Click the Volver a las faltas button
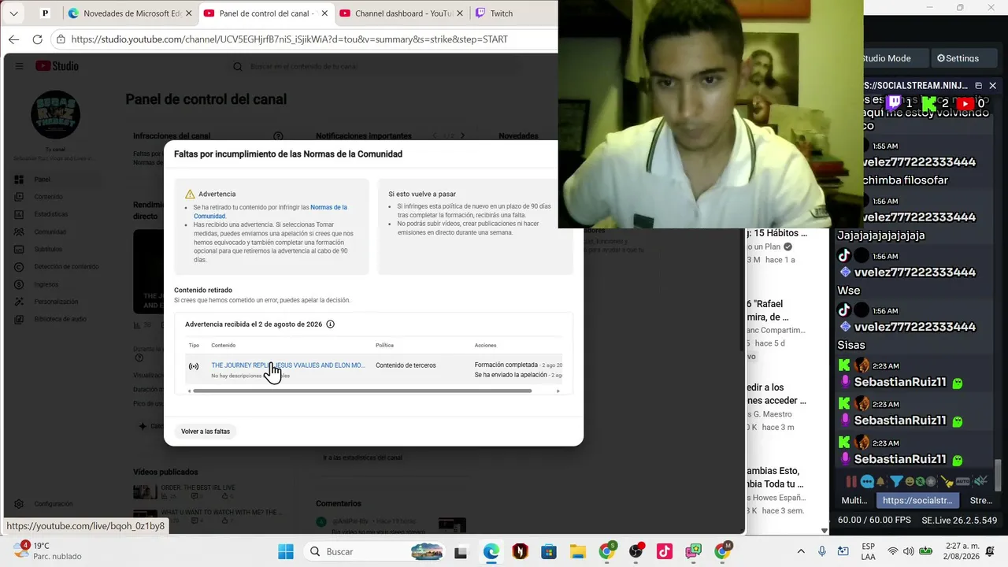This screenshot has height=567, width=1008. coord(206,432)
